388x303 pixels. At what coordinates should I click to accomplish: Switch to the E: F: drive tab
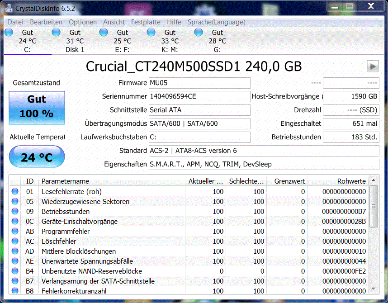pyautogui.click(x=123, y=41)
